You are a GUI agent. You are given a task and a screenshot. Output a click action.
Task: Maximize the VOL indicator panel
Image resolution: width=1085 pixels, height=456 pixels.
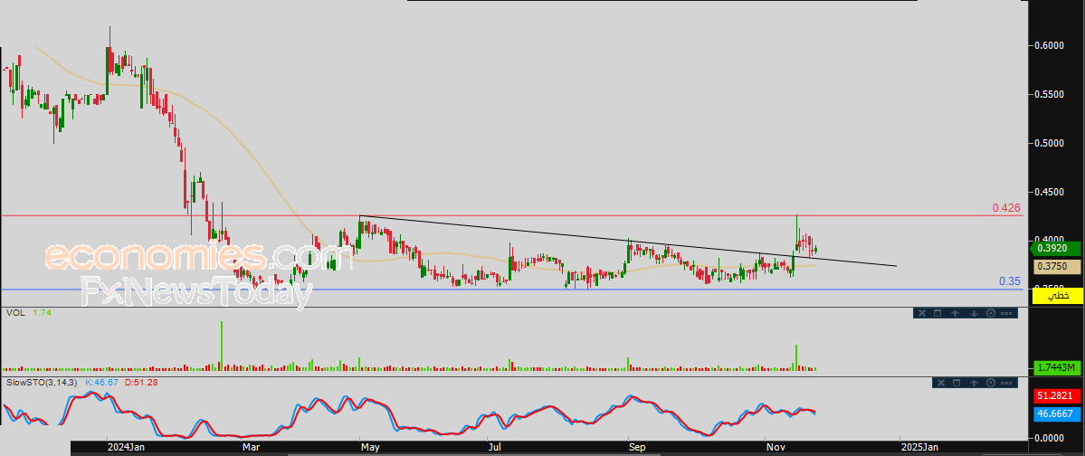click(x=937, y=313)
